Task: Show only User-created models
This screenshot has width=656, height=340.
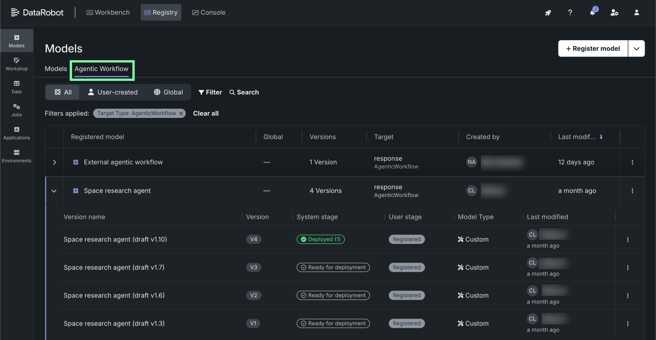Action: [x=113, y=92]
